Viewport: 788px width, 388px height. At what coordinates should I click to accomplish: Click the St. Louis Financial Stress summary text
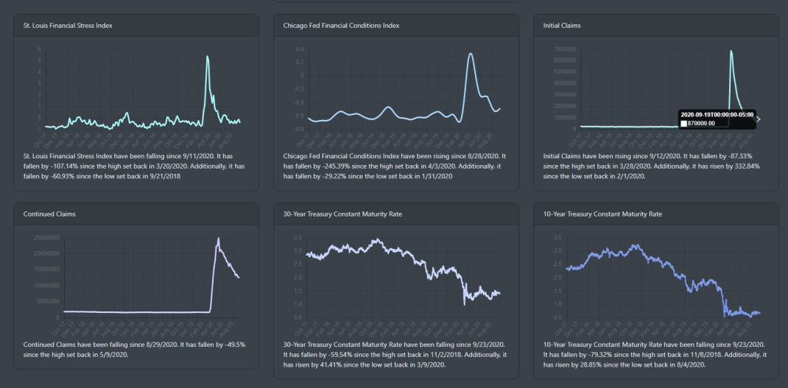[134, 166]
